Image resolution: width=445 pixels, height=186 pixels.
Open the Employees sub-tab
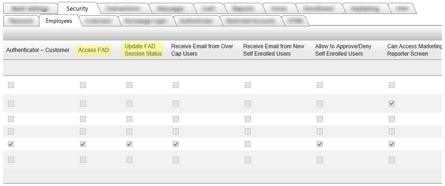coord(59,21)
